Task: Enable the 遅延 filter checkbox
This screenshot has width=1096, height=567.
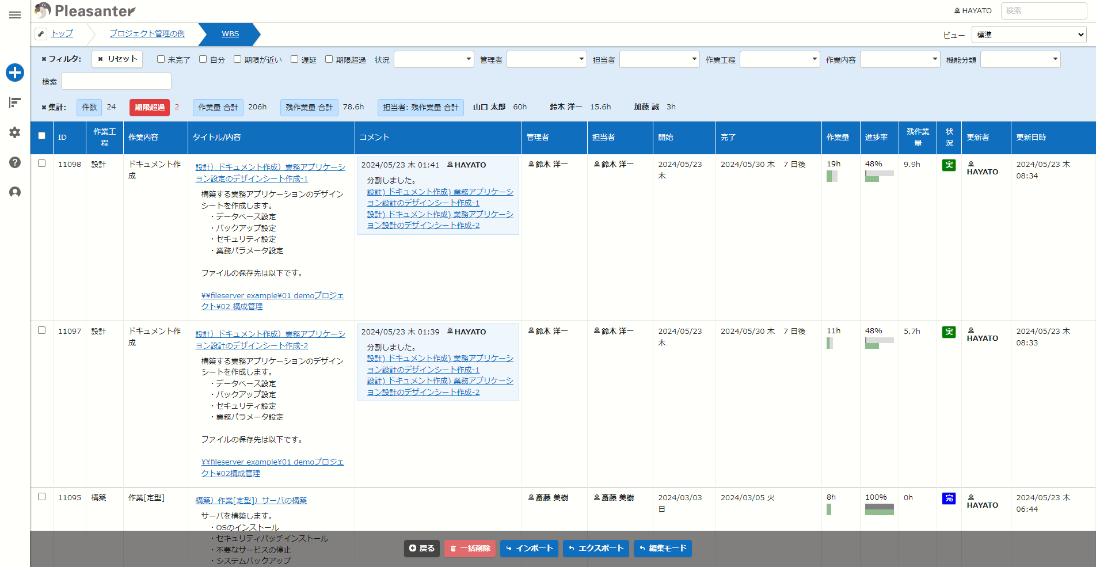Action: coord(295,59)
